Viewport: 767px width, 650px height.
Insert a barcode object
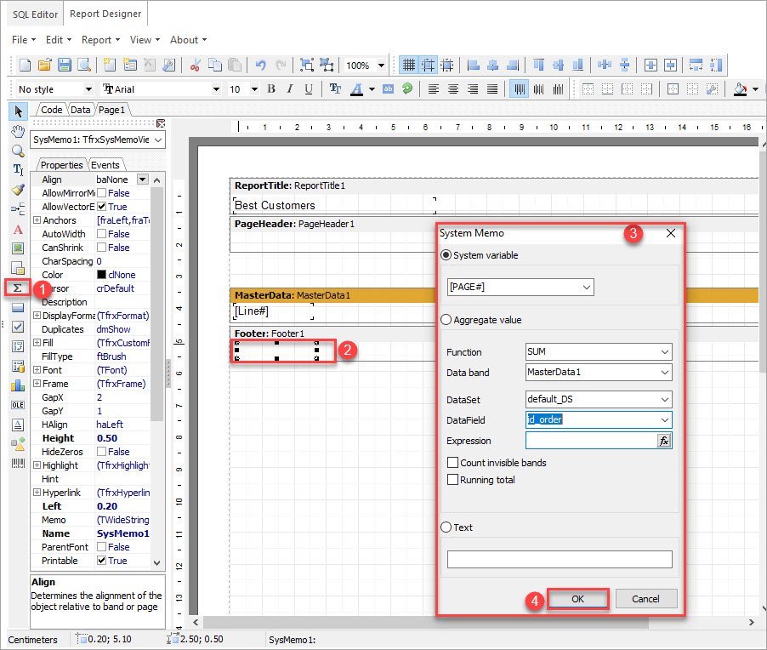(x=18, y=463)
